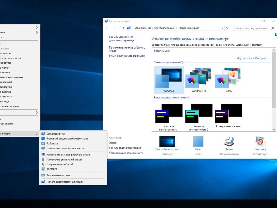
Task: Choose Фоновый рисунок рабочего стола
Action: tap(73, 138)
